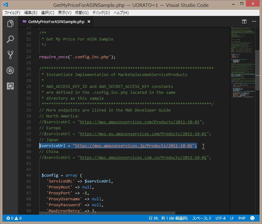Maximize the Visual Studio Code window

click(x=241, y=3)
